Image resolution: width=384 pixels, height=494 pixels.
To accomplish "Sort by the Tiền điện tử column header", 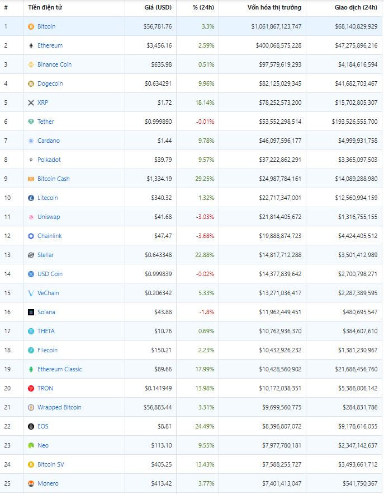I will coord(45,7).
